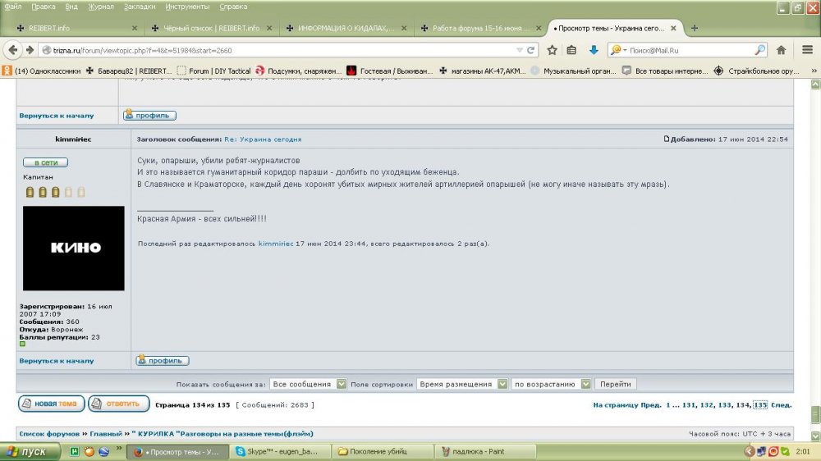This screenshot has height=461, width=821.
Task: Open the downloads arrow icon
Action: pos(594,50)
